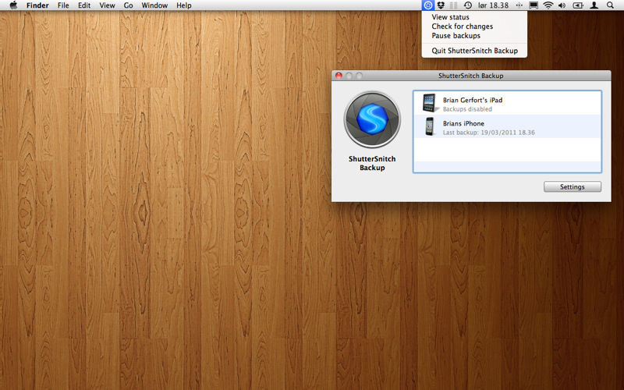The image size is (624, 390).
Task: Open the Settings button
Action: (x=573, y=186)
